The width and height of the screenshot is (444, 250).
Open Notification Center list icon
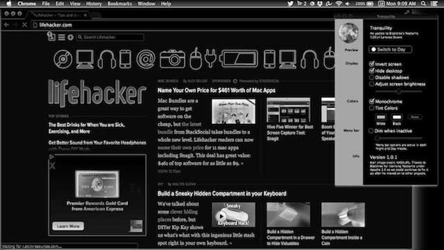click(434, 4)
